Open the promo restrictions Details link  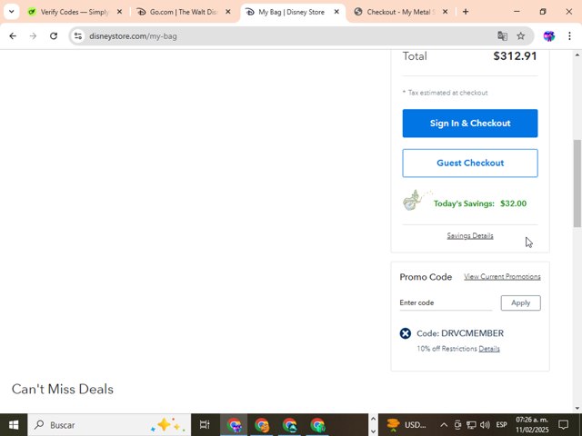489,349
